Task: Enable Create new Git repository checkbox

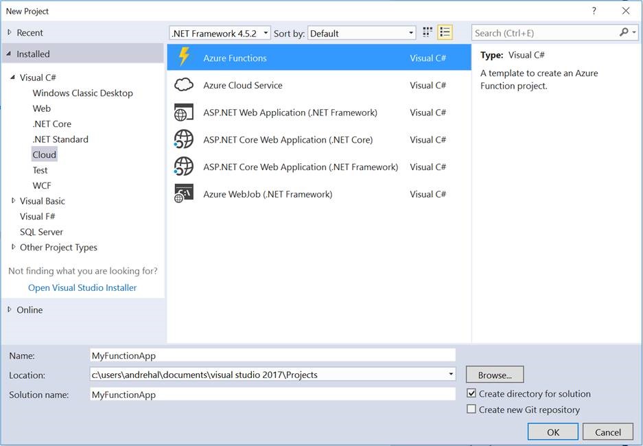Action: coord(471,409)
